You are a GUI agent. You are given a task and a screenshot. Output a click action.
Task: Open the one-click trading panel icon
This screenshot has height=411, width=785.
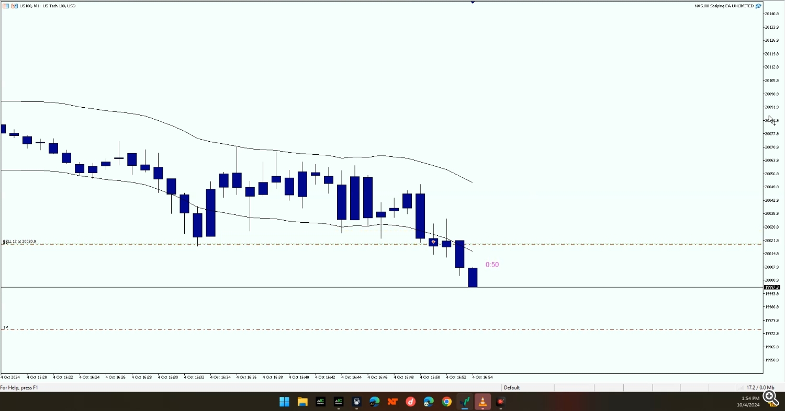pyautogui.click(x=5, y=6)
